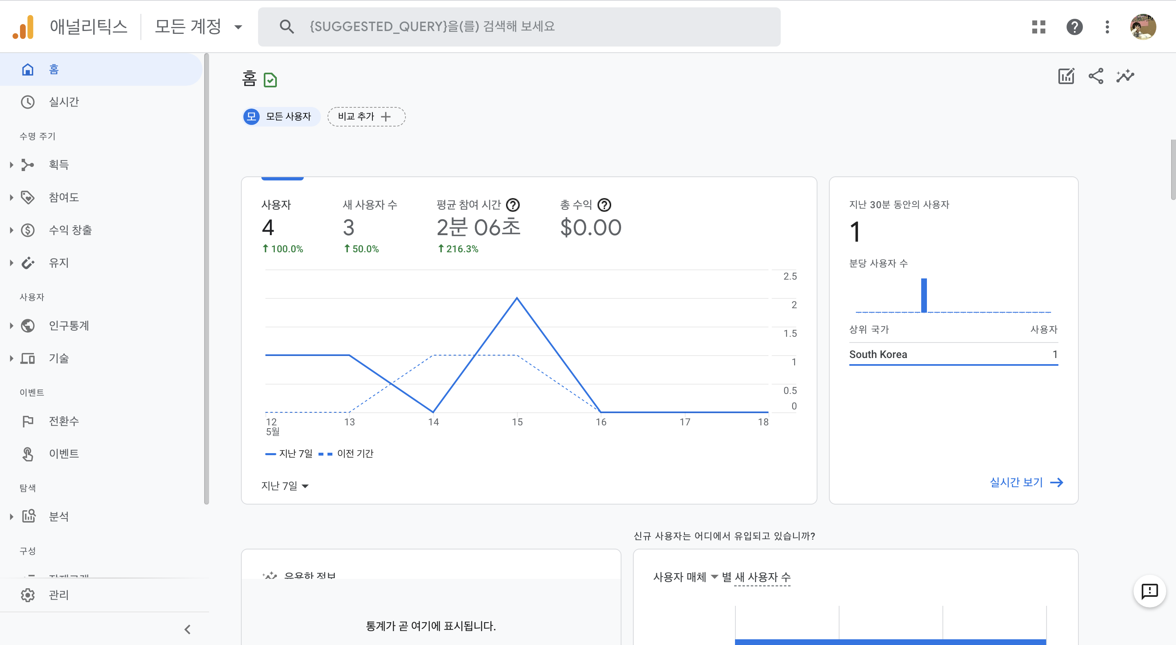This screenshot has width=1176, height=645.
Task: Click the feedback speech bubble icon
Action: [x=1149, y=591]
